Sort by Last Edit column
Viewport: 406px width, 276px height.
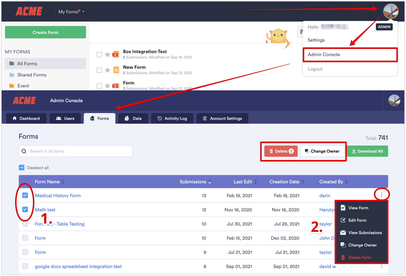[245, 182]
